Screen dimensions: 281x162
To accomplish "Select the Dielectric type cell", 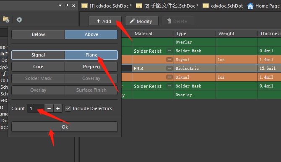I will click(195, 69).
